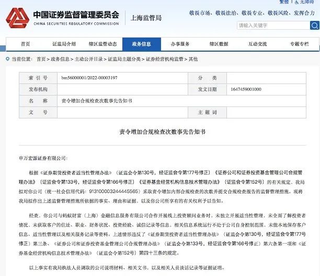Click the 名称 table label cell
Screen dimensions: 320x276
[38, 101]
